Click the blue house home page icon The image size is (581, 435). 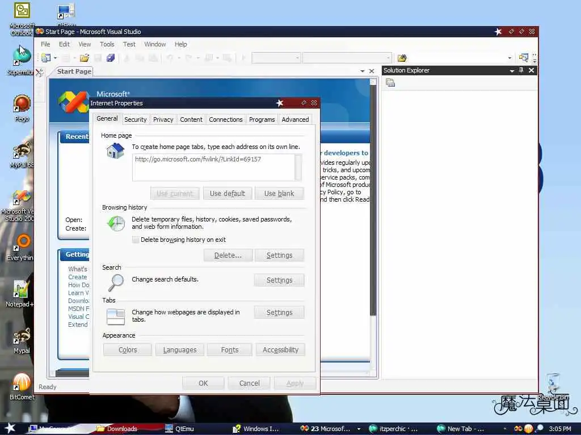[x=115, y=151]
